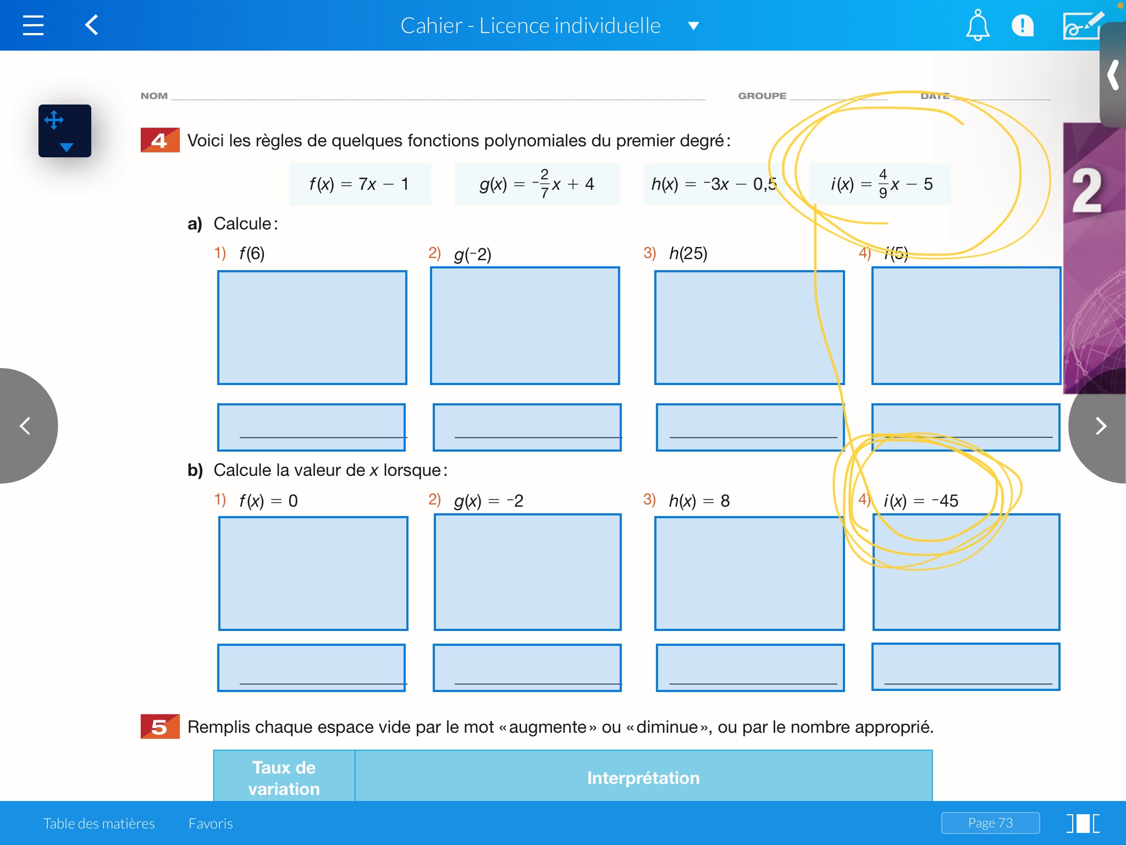1126x845 pixels.
Task: Open Table des matières
Action: [x=99, y=824]
